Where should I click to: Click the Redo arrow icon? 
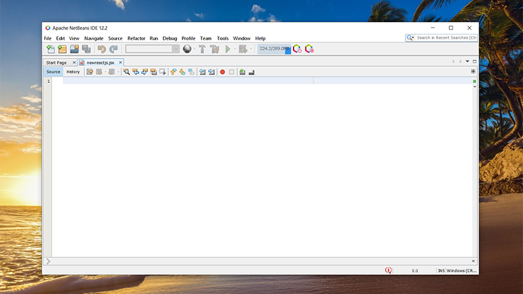coord(114,49)
